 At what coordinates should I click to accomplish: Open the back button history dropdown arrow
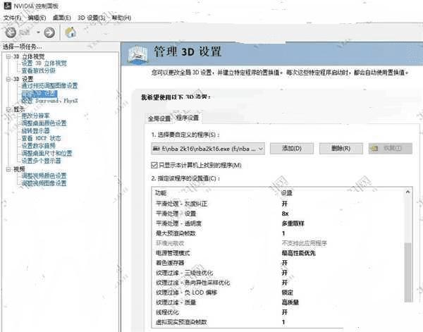[38, 32]
